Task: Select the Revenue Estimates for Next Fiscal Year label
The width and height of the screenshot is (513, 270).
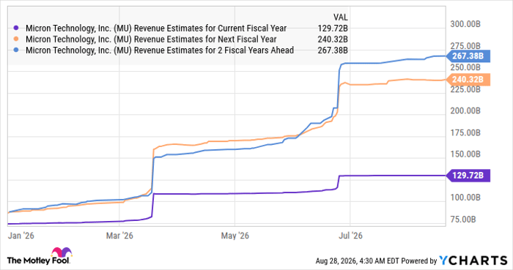Action: 151,40
